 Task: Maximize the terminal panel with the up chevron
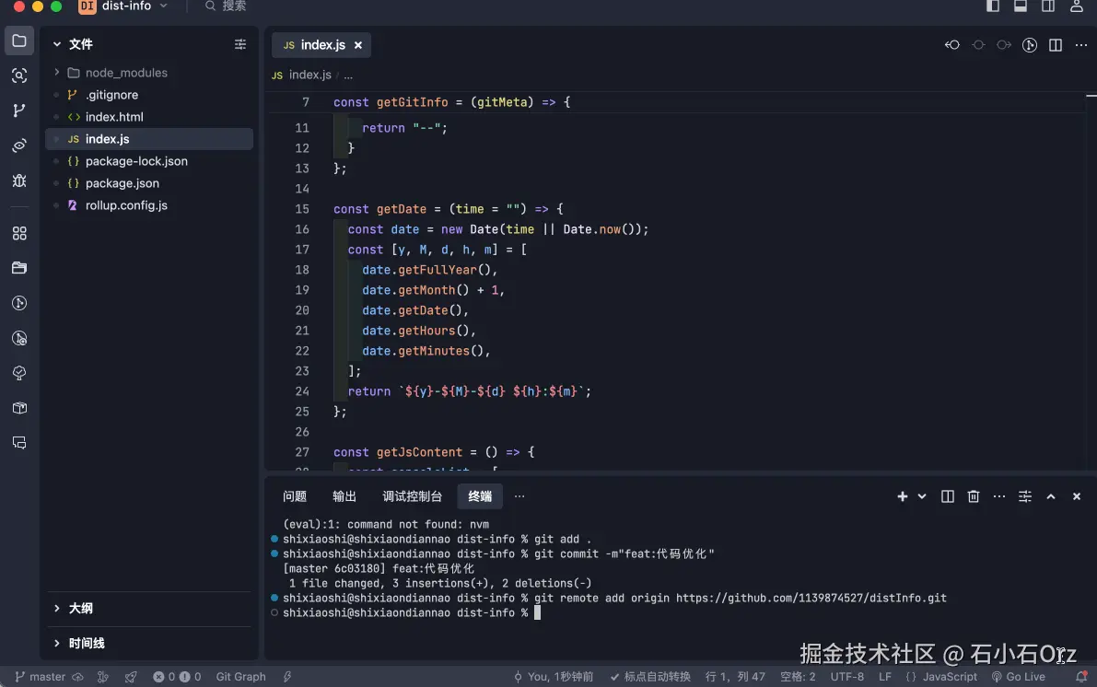(1051, 496)
